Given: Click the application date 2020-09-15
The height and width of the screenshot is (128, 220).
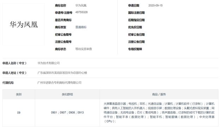Looking at the screenshot, I should (x=155, y=6).
